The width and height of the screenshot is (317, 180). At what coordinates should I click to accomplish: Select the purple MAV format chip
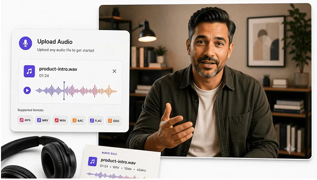click(42, 120)
